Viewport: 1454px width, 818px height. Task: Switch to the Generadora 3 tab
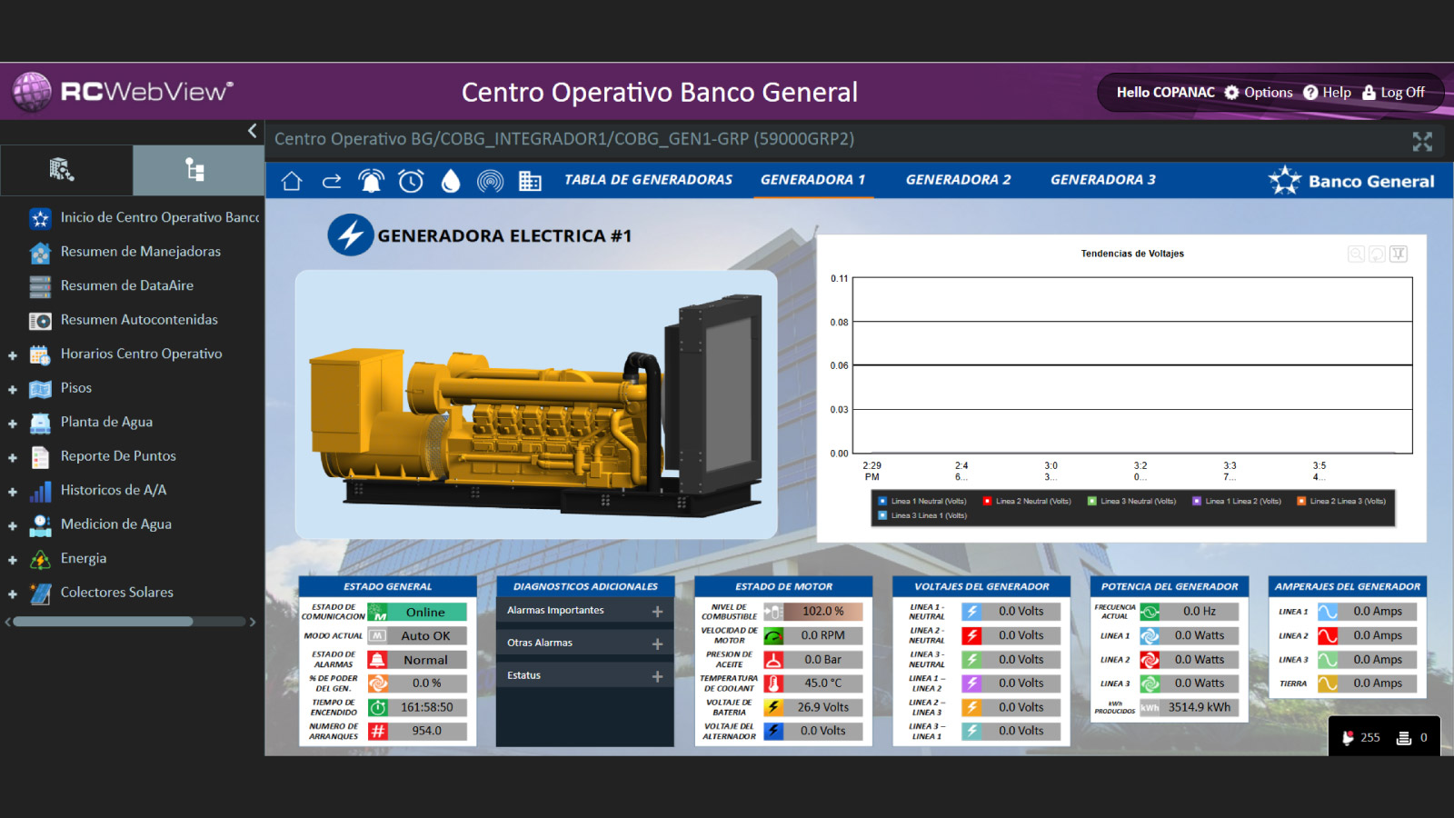pos(1103,180)
